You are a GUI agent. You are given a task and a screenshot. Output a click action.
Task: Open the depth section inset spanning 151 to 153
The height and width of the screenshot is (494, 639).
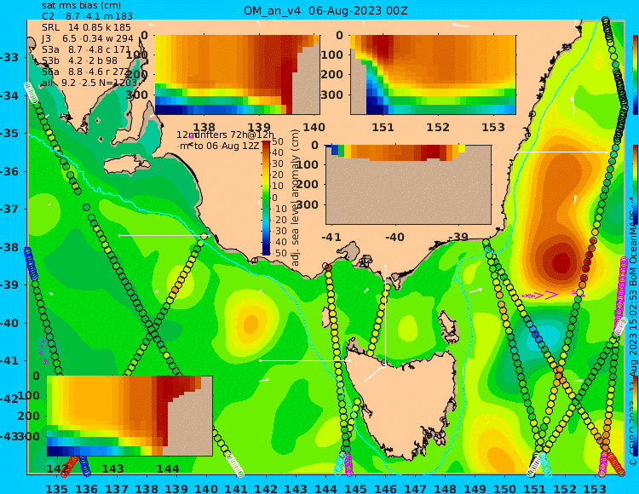tap(433, 75)
